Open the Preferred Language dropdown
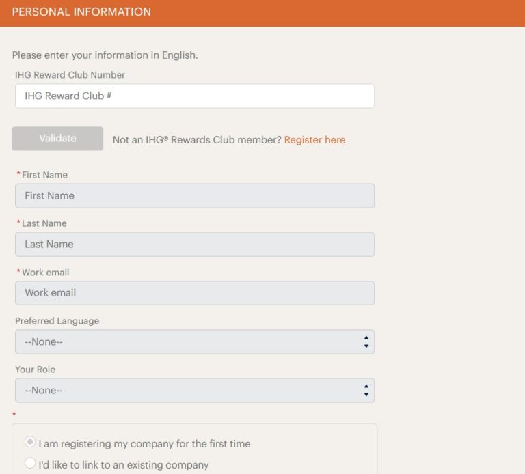Screen dimensions: 525x474 tap(194, 342)
